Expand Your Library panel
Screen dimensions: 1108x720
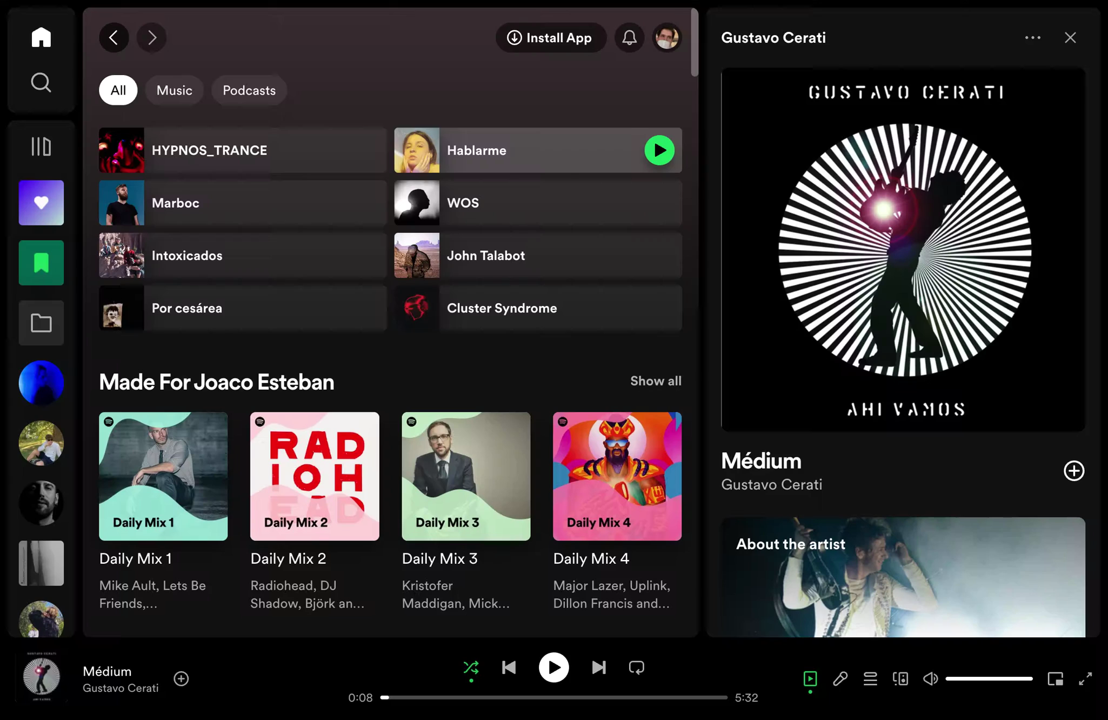click(41, 146)
